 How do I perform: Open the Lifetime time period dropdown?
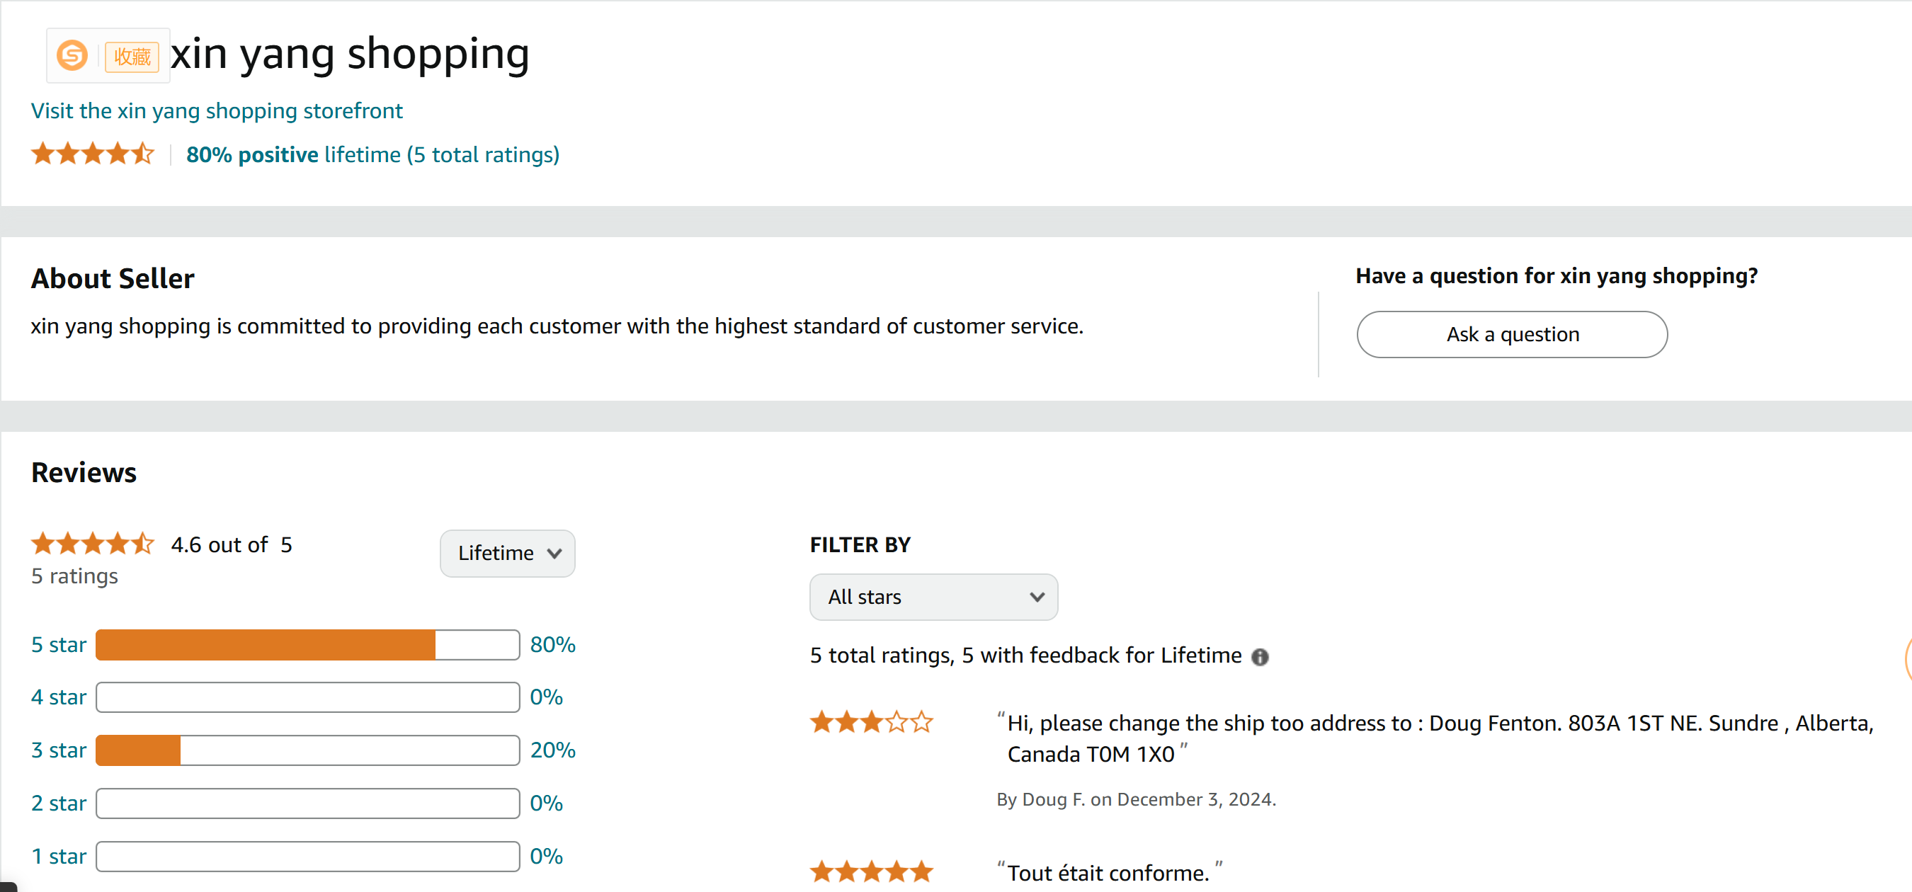tap(508, 553)
